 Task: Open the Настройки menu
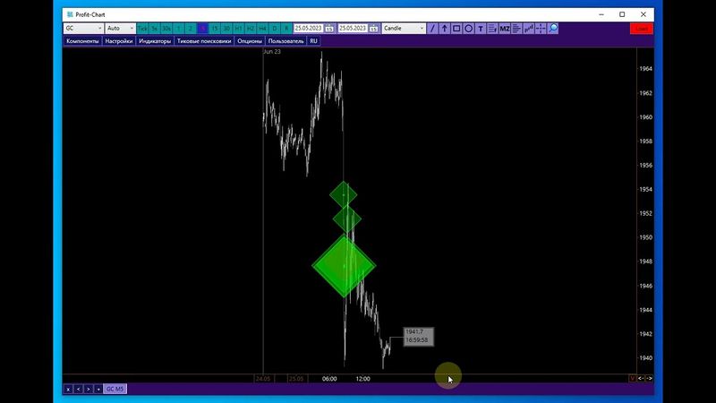(118, 41)
